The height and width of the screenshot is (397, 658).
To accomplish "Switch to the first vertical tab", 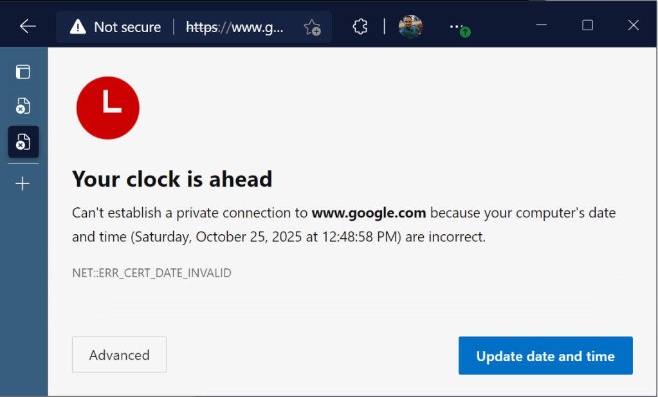I will pos(23,106).
